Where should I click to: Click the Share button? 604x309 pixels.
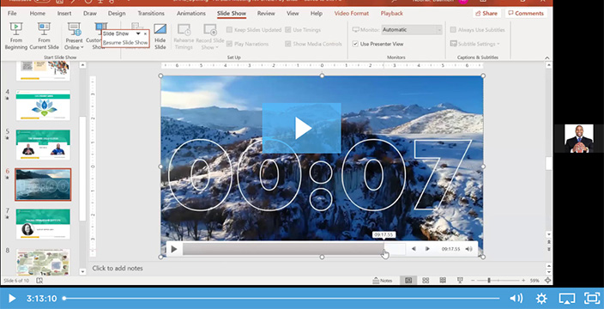[x=486, y=13]
